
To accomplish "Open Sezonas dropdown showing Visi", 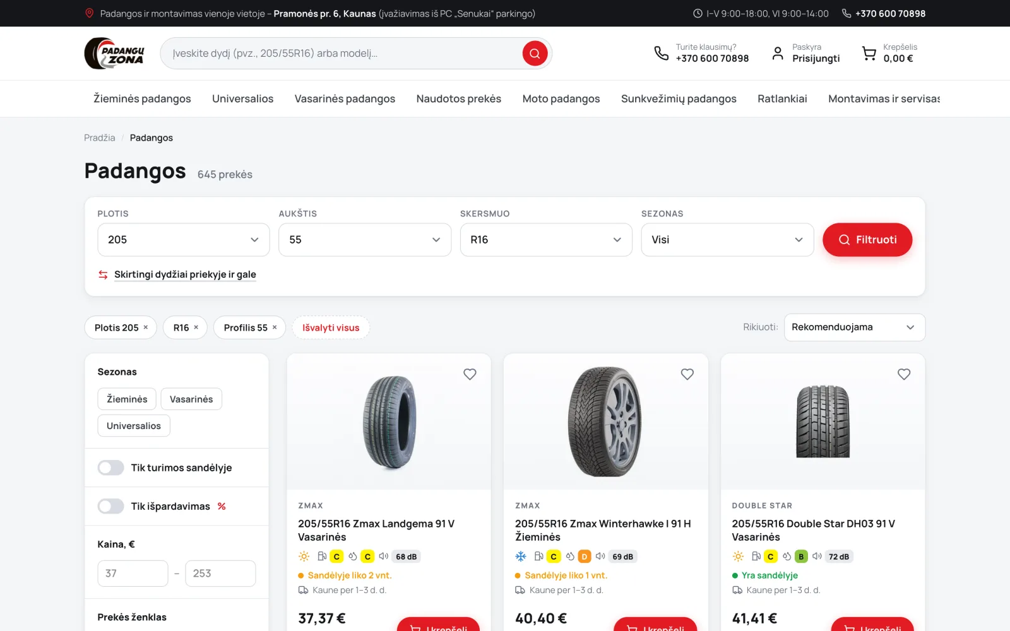I will point(727,240).
